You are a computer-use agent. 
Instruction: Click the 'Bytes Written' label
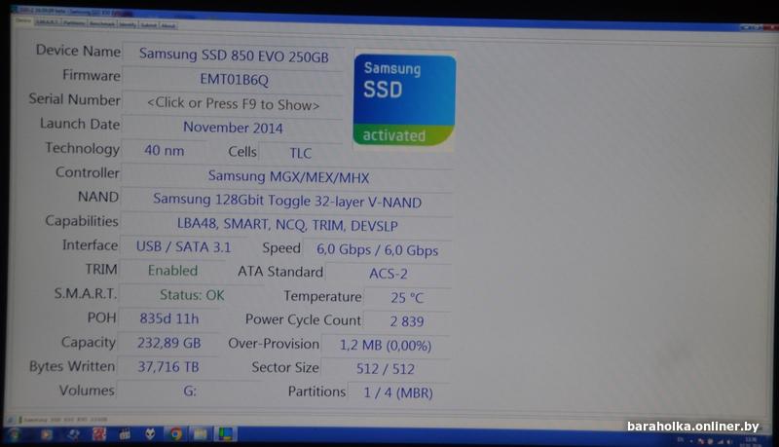tap(72, 366)
